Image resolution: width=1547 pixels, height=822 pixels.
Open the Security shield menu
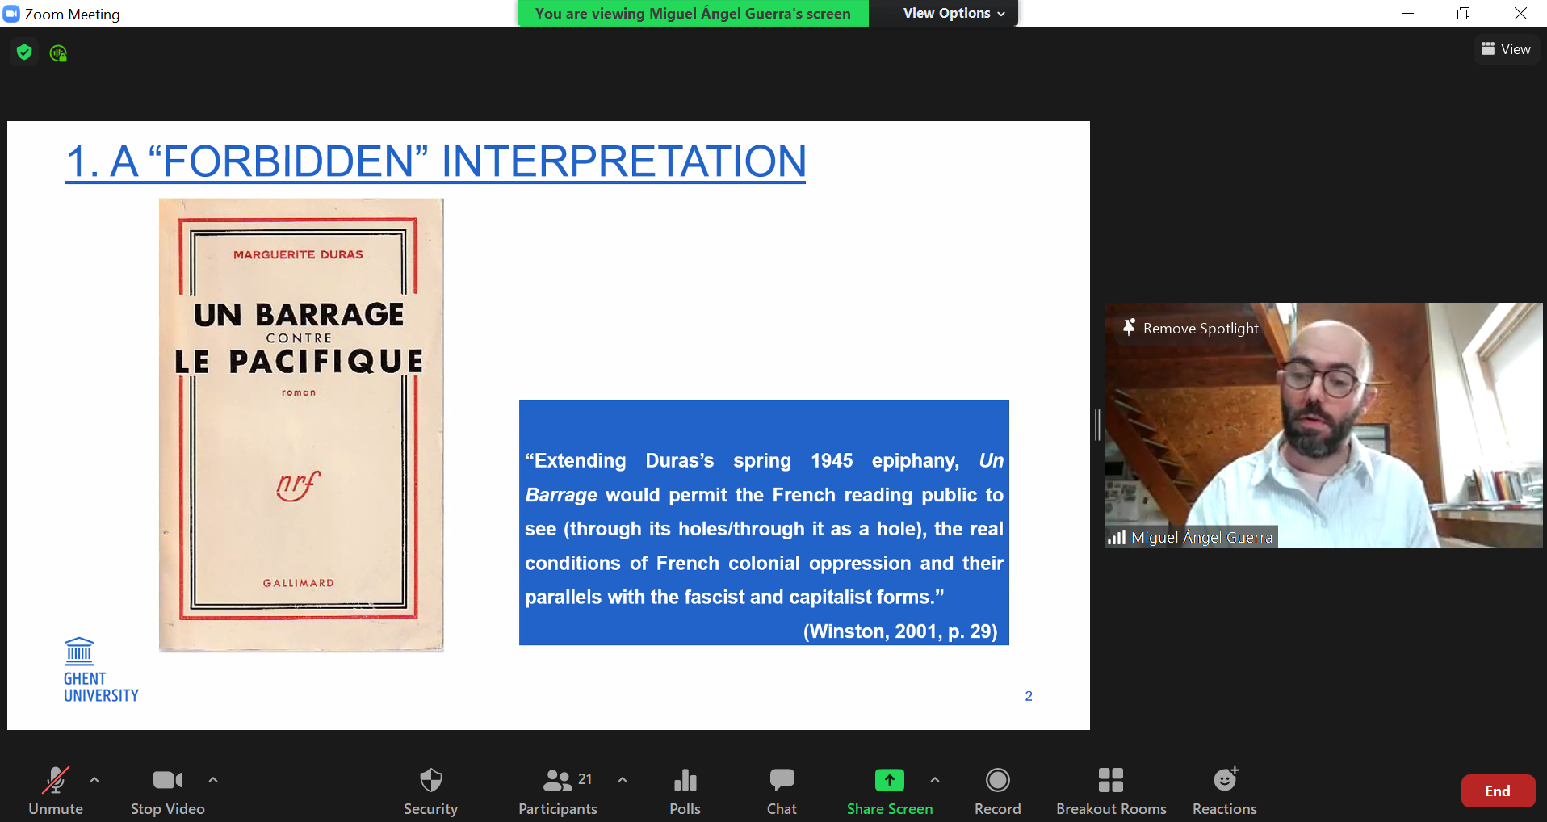pos(430,791)
